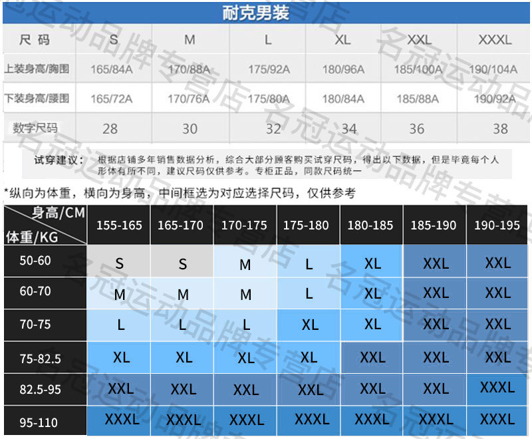Viewport: 532px width, 439px height.
Task: Select XXXL cell for 95-110 kg, 155-165 cm
Action: click(119, 420)
